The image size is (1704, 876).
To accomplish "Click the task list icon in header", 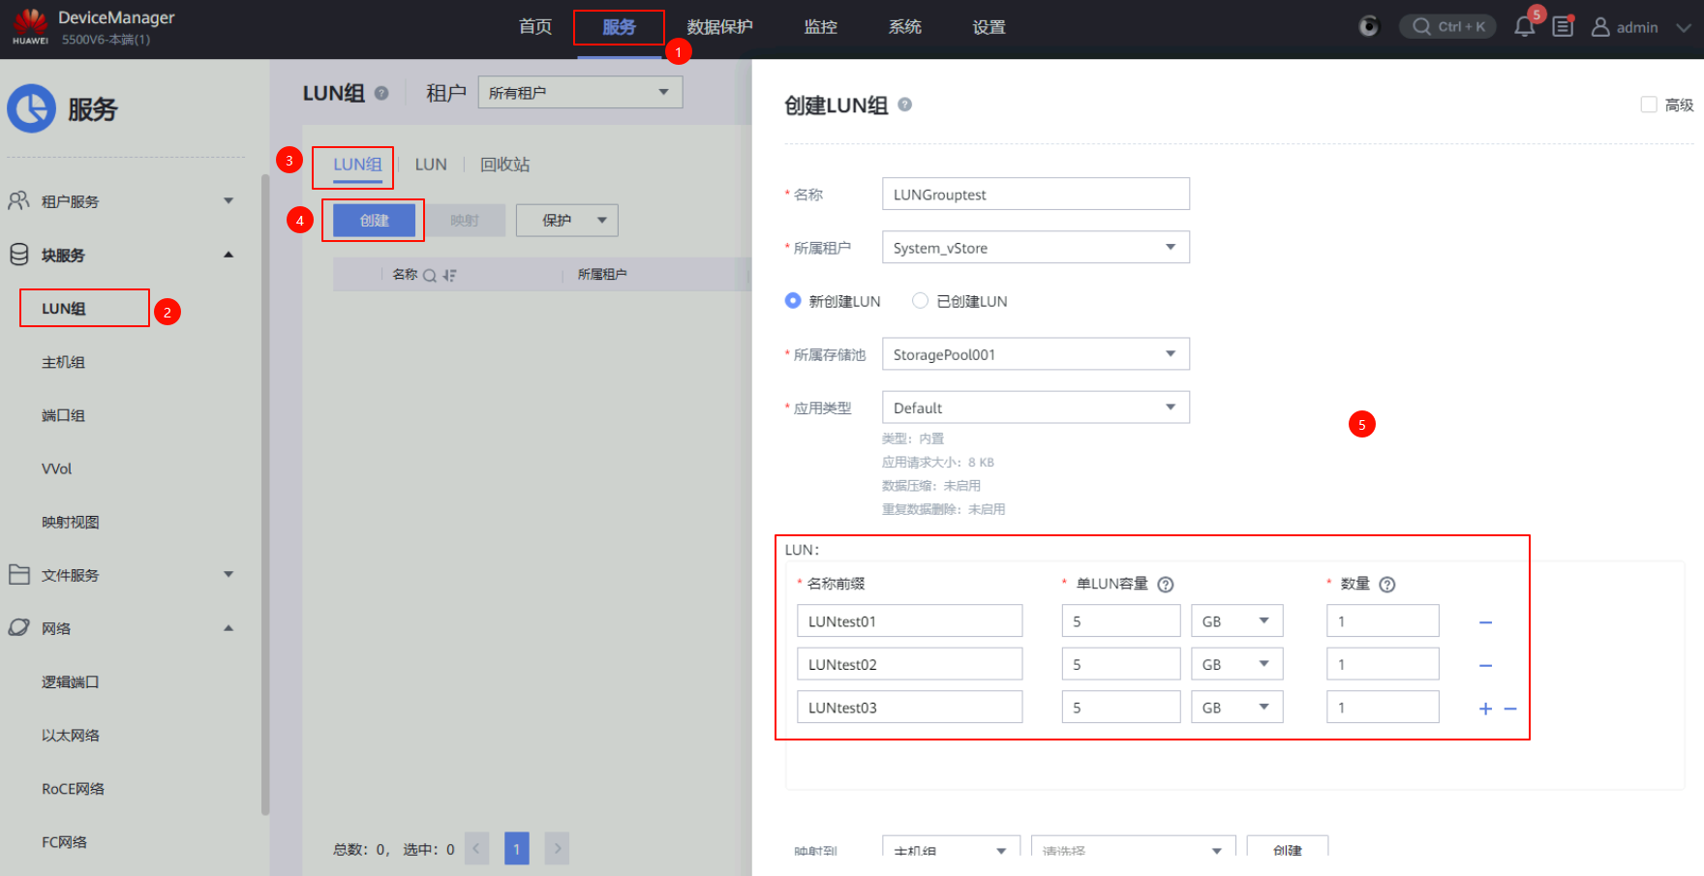I will coord(1563,27).
